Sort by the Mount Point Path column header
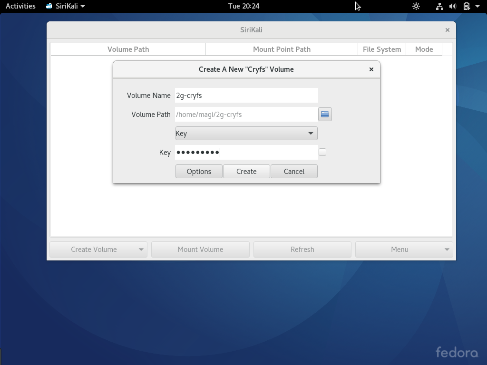Screen dimensions: 487x365 (282, 49)
